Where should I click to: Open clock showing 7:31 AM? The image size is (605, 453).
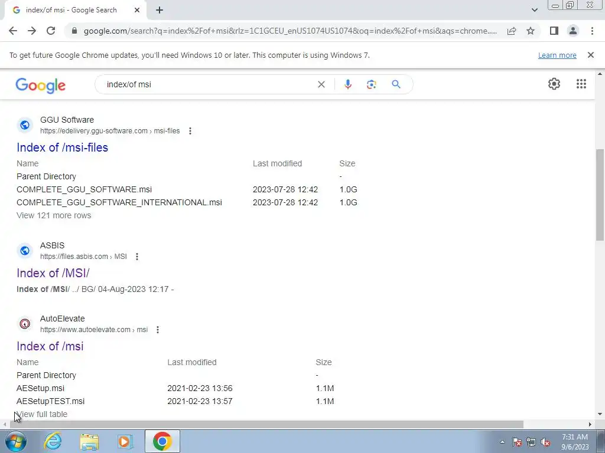574,442
